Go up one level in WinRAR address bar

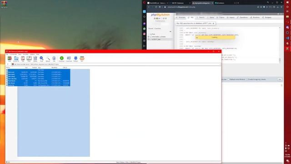8,64
